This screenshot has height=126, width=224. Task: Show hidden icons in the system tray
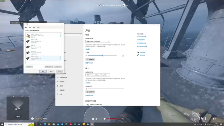(204, 124)
